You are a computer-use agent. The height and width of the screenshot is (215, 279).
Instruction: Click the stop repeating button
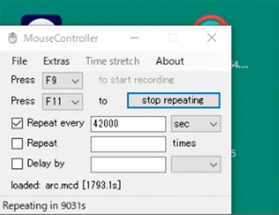click(x=173, y=101)
